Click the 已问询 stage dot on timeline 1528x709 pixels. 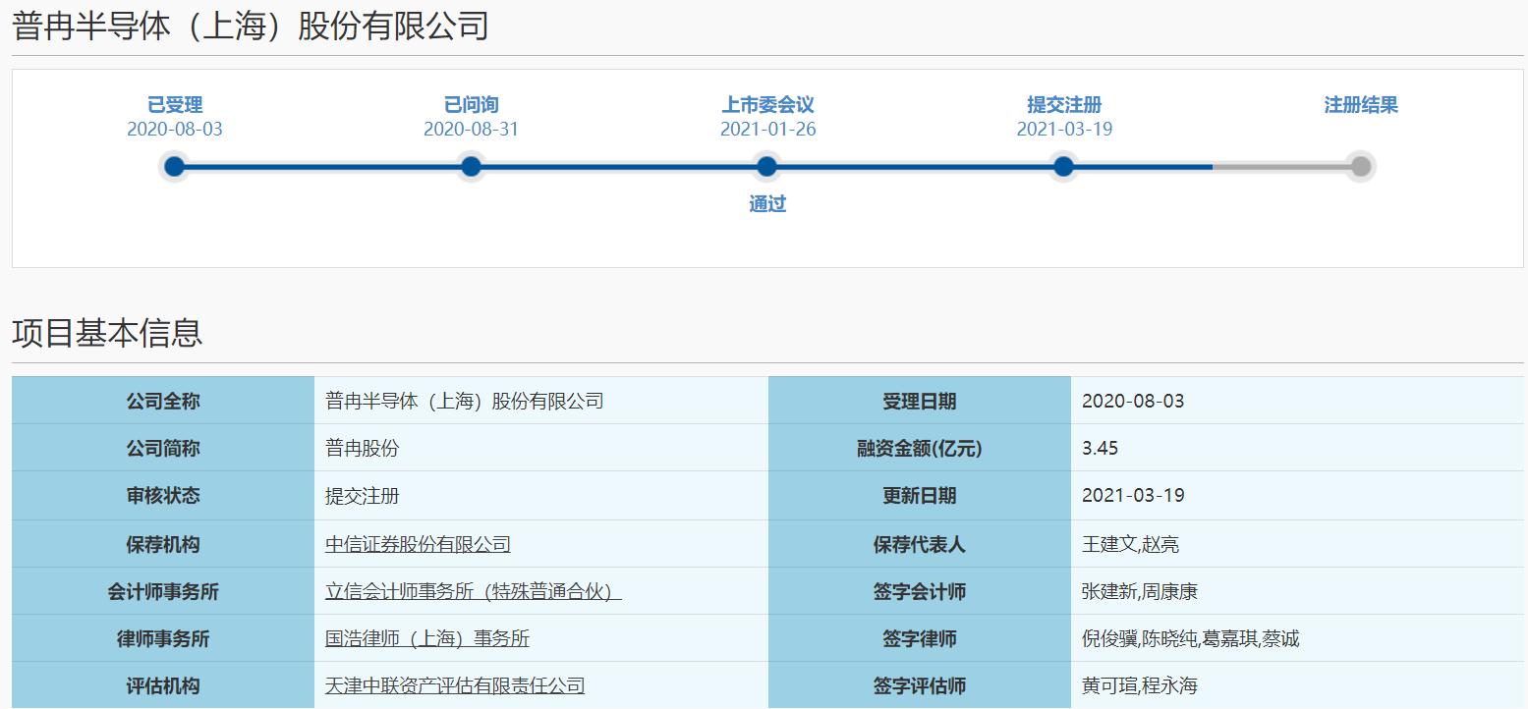coord(471,167)
